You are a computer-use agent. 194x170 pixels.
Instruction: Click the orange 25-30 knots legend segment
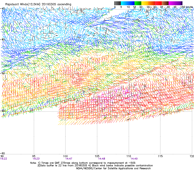tap(152, 3)
